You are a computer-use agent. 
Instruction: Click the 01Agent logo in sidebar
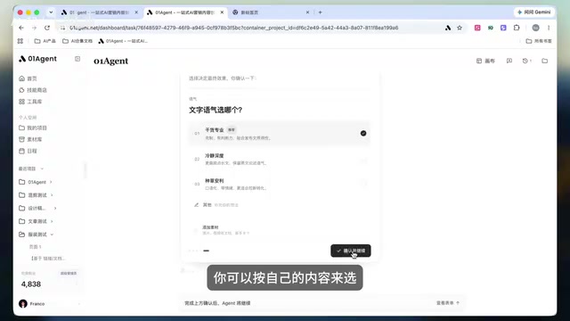click(37, 59)
